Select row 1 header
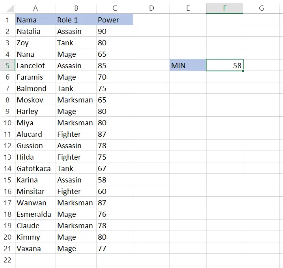 (7, 19)
